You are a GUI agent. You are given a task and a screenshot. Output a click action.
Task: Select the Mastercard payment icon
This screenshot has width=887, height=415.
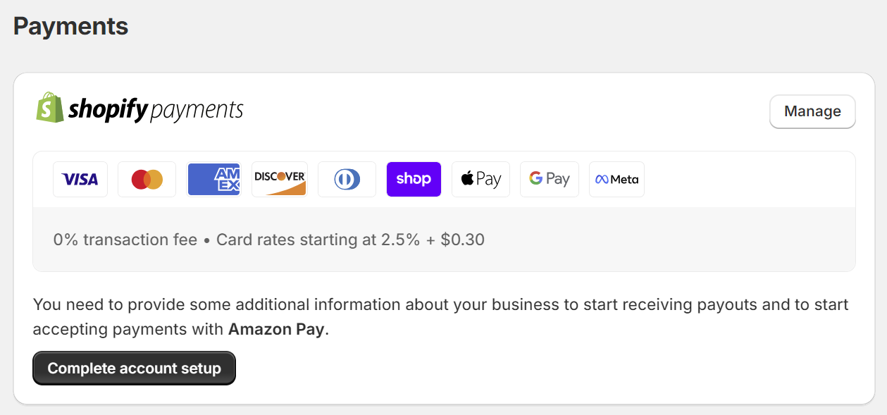click(147, 179)
